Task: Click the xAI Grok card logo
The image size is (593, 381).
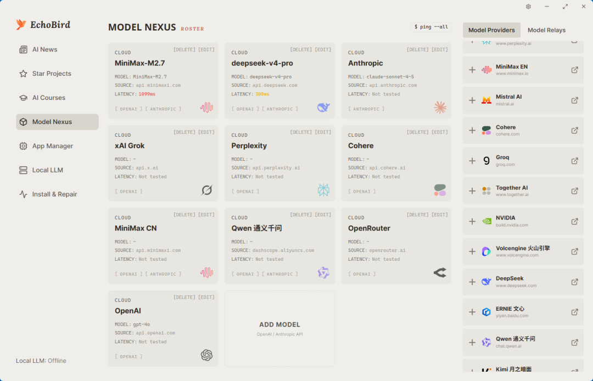Action: click(207, 190)
